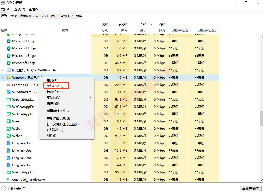
Task: Sort processes by the CPU column header
Action: click(101, 28)
